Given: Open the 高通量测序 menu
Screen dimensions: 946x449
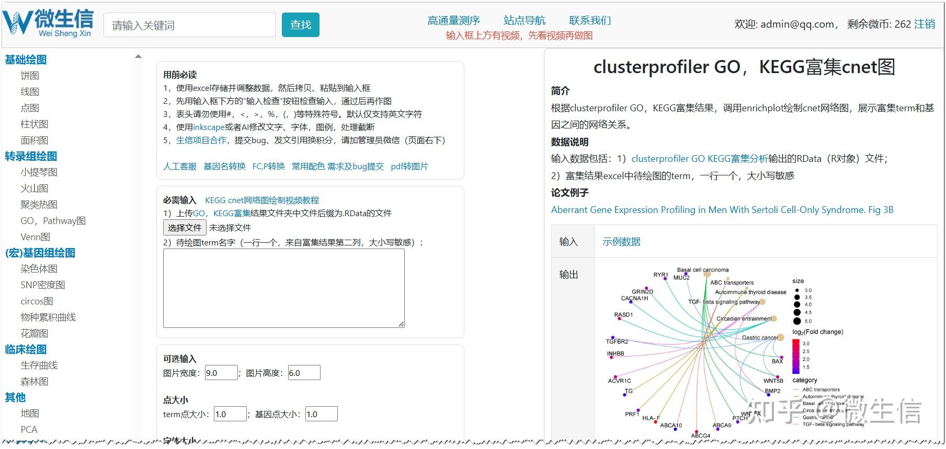Looking at the screenshot, I should pos(453,20).
